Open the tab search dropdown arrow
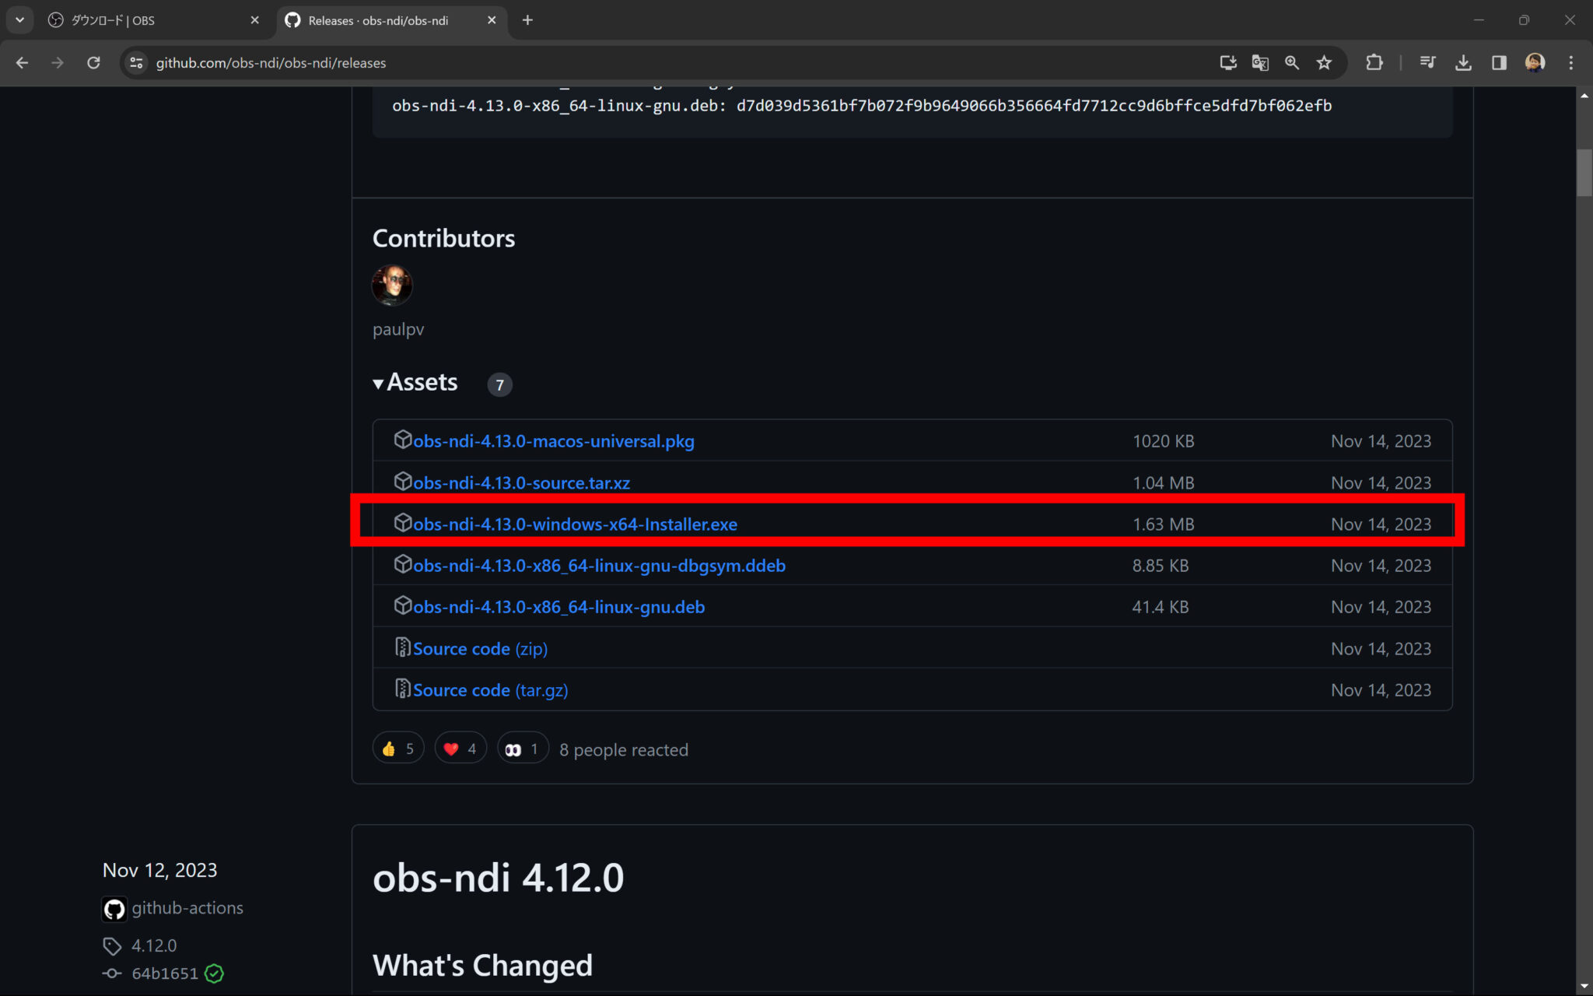Screen dimensions: 1593x996 [x=19, y=20]
